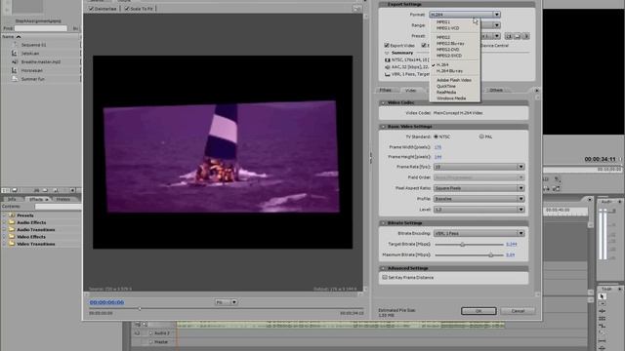Collapse the Video Codec section
The height and width of the screenshot is (351, 625).
tap(383, 102)
